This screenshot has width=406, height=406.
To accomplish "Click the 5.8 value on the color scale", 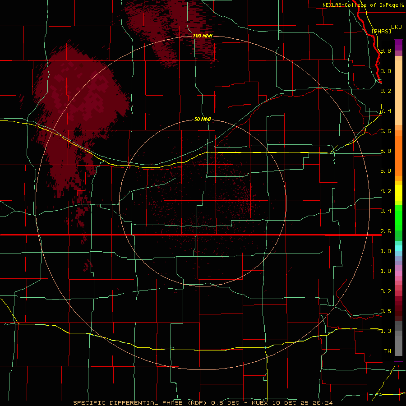I will point(386,151).
